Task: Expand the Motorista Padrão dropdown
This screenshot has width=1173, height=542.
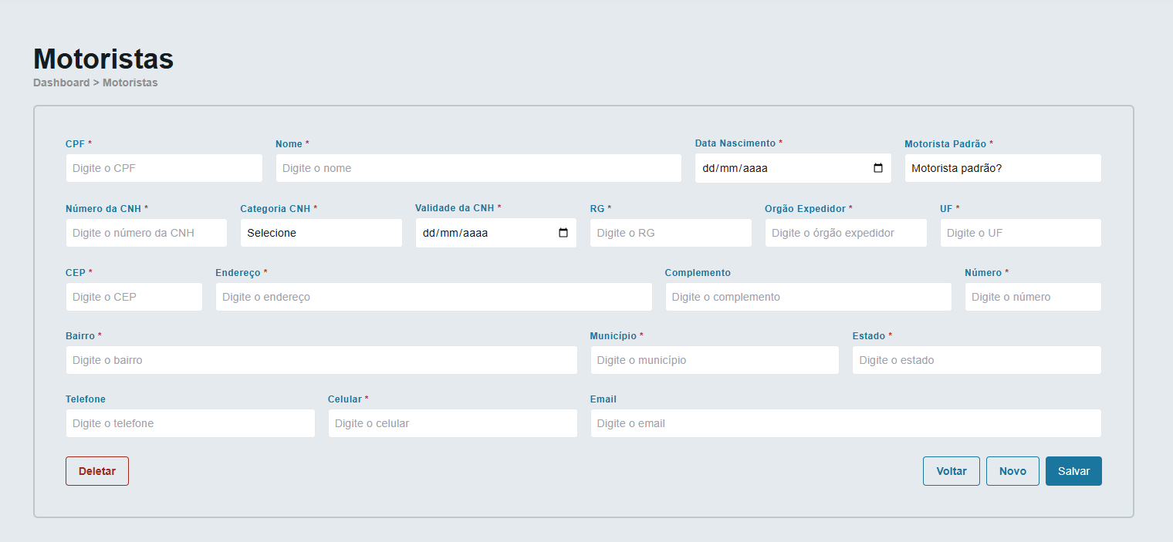Action: 1002,168
